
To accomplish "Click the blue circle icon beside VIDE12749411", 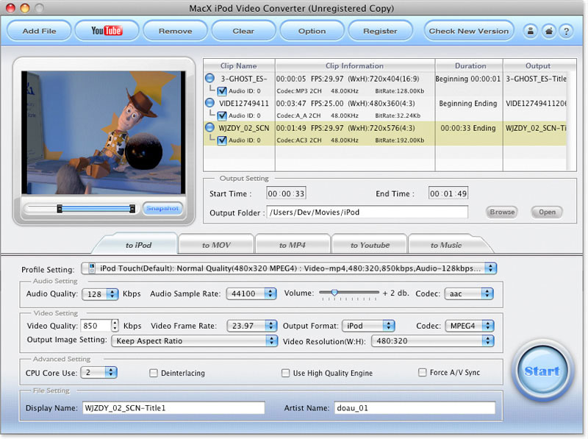I will click(x=210, y=103).
